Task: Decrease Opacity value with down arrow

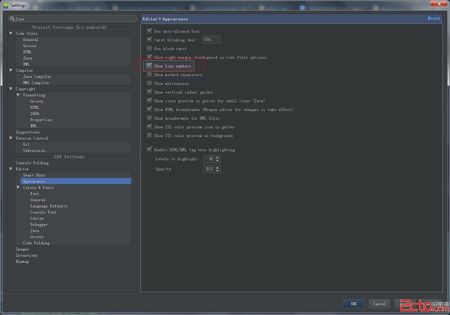Action: pyautogui.click(x=217, y=171)
